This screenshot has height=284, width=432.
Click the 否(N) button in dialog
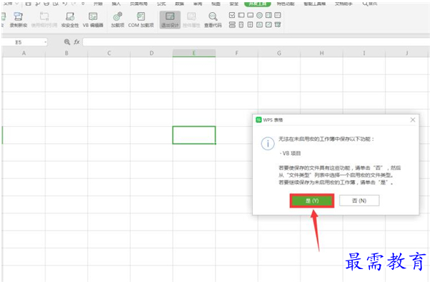[359, 201]
